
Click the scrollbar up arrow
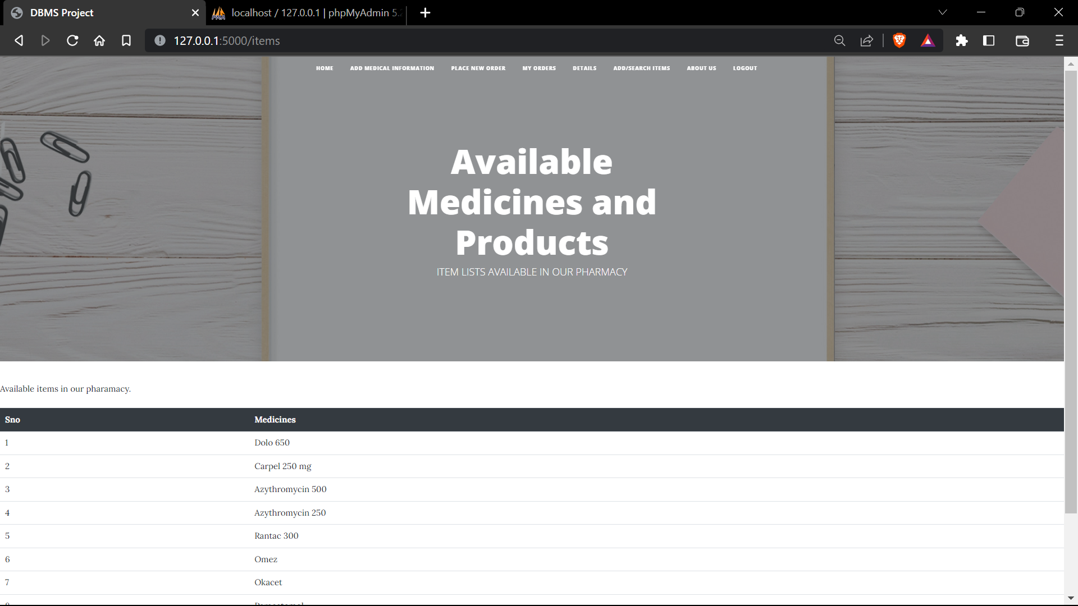click(1071, 63)
